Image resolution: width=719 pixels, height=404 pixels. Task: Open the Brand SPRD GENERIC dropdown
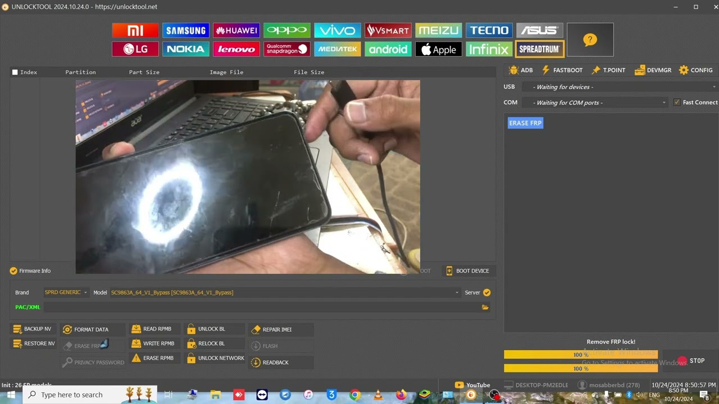tap(66, 292)
